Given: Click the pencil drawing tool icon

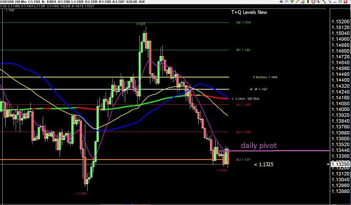Looking at the screenshot, I should 298,2.
